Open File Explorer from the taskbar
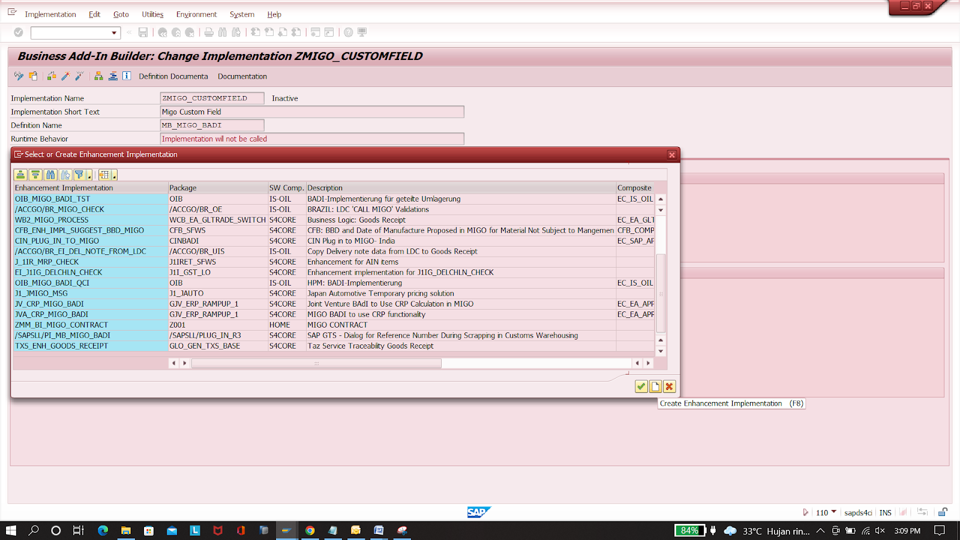960x540 pixels. 125,530
